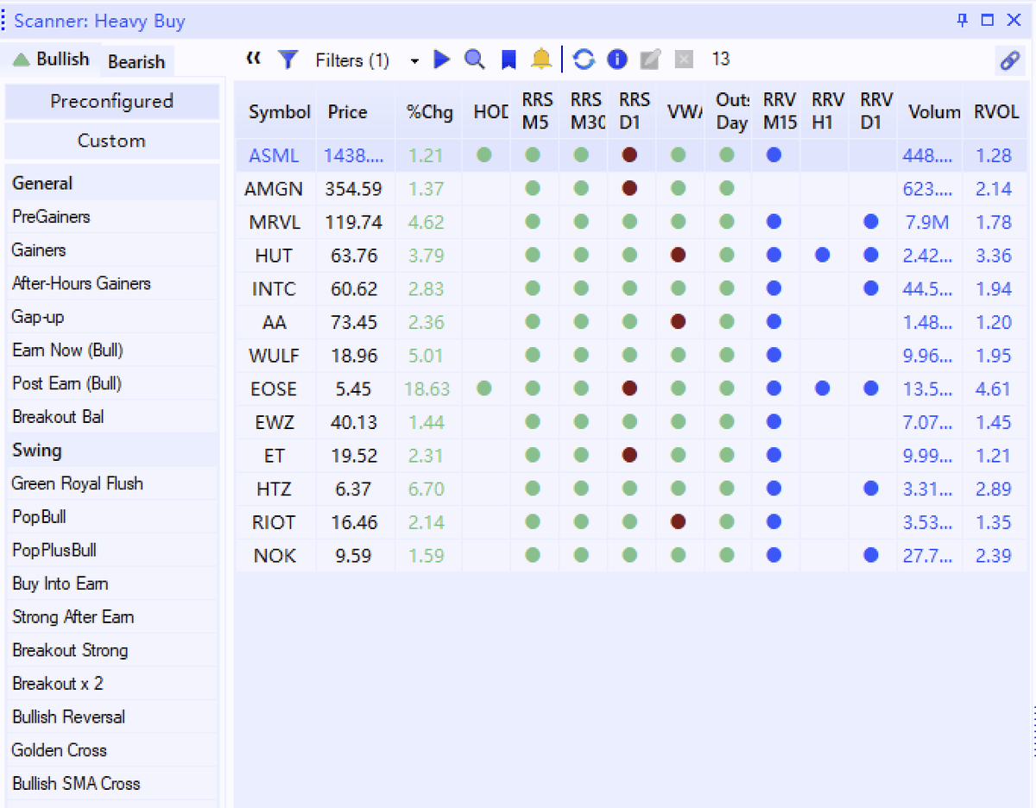
Task: Select the Preconfigured button
Action: [111, 101]
